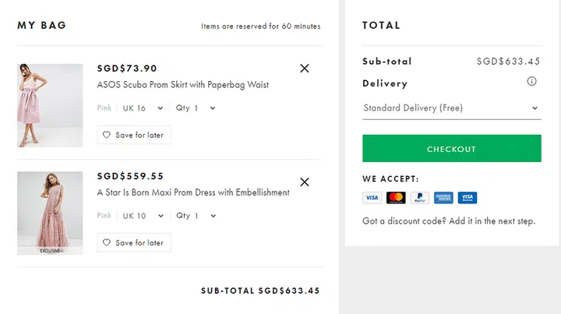Image resolution: width=561 pixels, height=314 pixels.
Task: Click the Visa card icon
Action: coord(372,198)
